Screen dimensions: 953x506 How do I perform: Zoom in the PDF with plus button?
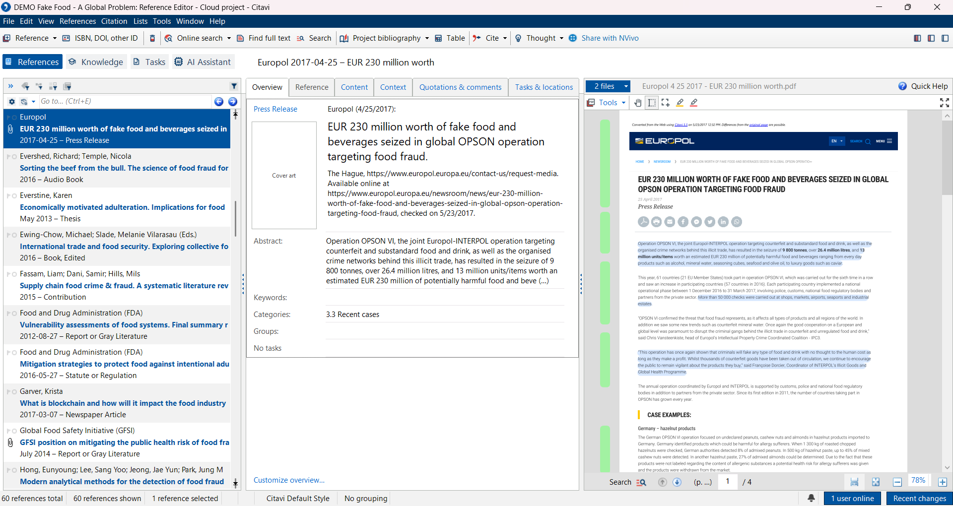click(943, 482)
